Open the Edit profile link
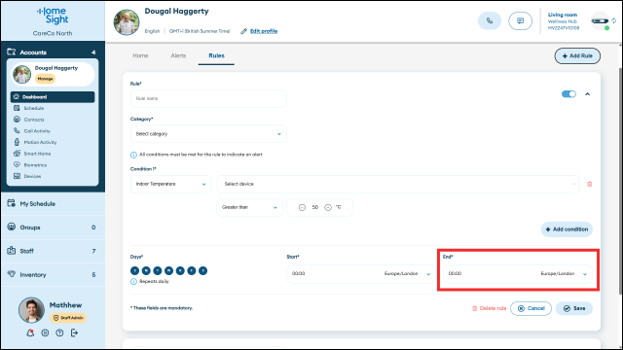Screen dimensions: 623x350 264,31
